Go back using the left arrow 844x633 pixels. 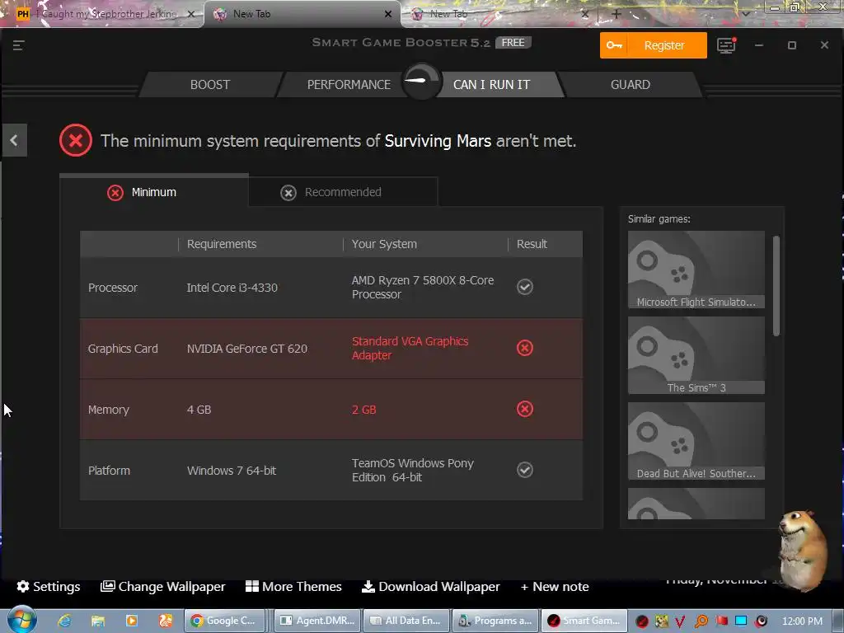coord(14,140)
